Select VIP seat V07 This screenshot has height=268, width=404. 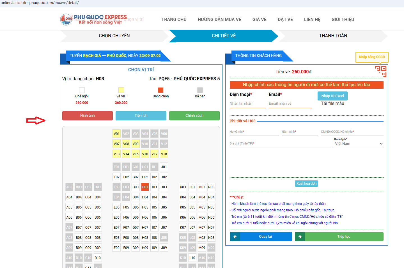pyautogui.click(x=117, y=144)
